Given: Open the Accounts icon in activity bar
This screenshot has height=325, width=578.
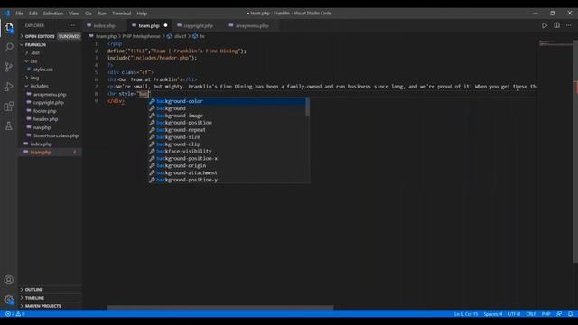Looking at the screenshot, I should pos(9,280).
